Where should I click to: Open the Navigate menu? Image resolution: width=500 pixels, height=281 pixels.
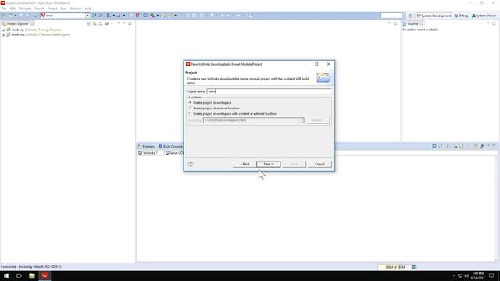[25, 9]
